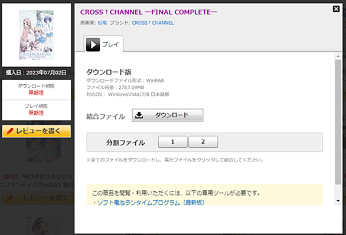Click the WinRAR file format line
346x235 pixels.
125,81
